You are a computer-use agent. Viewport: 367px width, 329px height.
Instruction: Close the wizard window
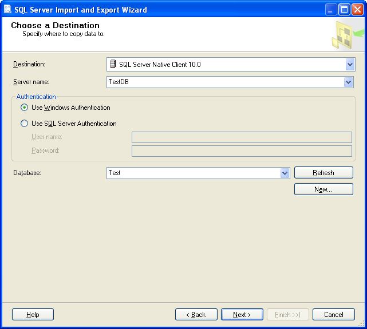coord(358,10)
